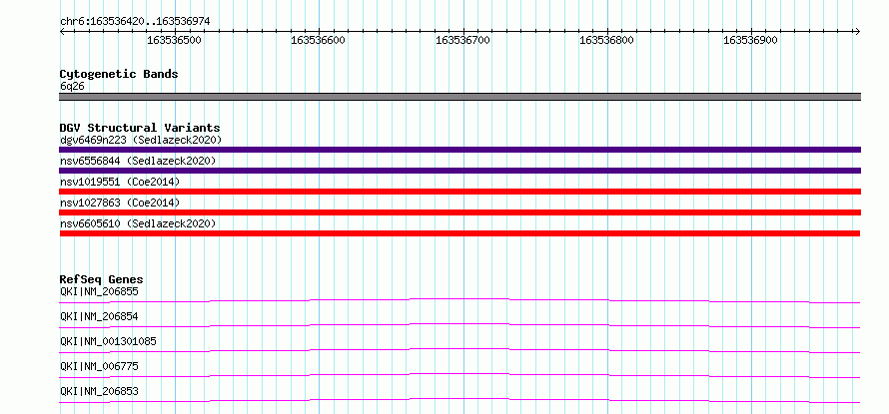Viewport: 889px width, 414px height.
Task: Click the red bar for nsv1019551
Action: (x=459, y=192)
